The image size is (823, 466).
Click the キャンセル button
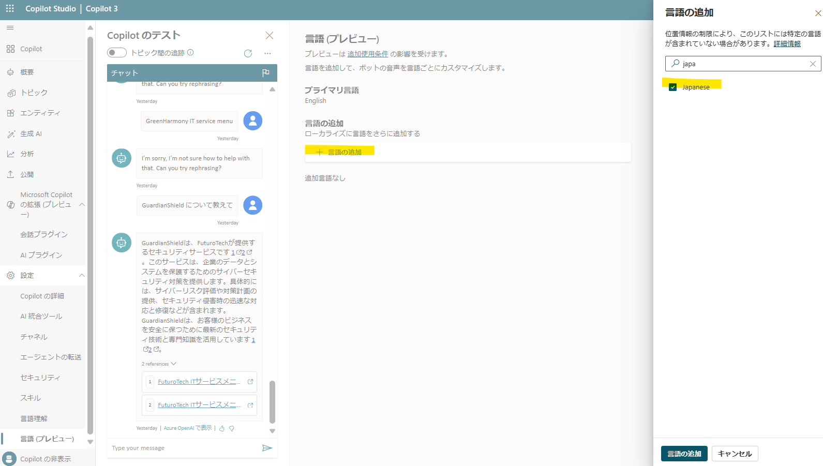735,454
